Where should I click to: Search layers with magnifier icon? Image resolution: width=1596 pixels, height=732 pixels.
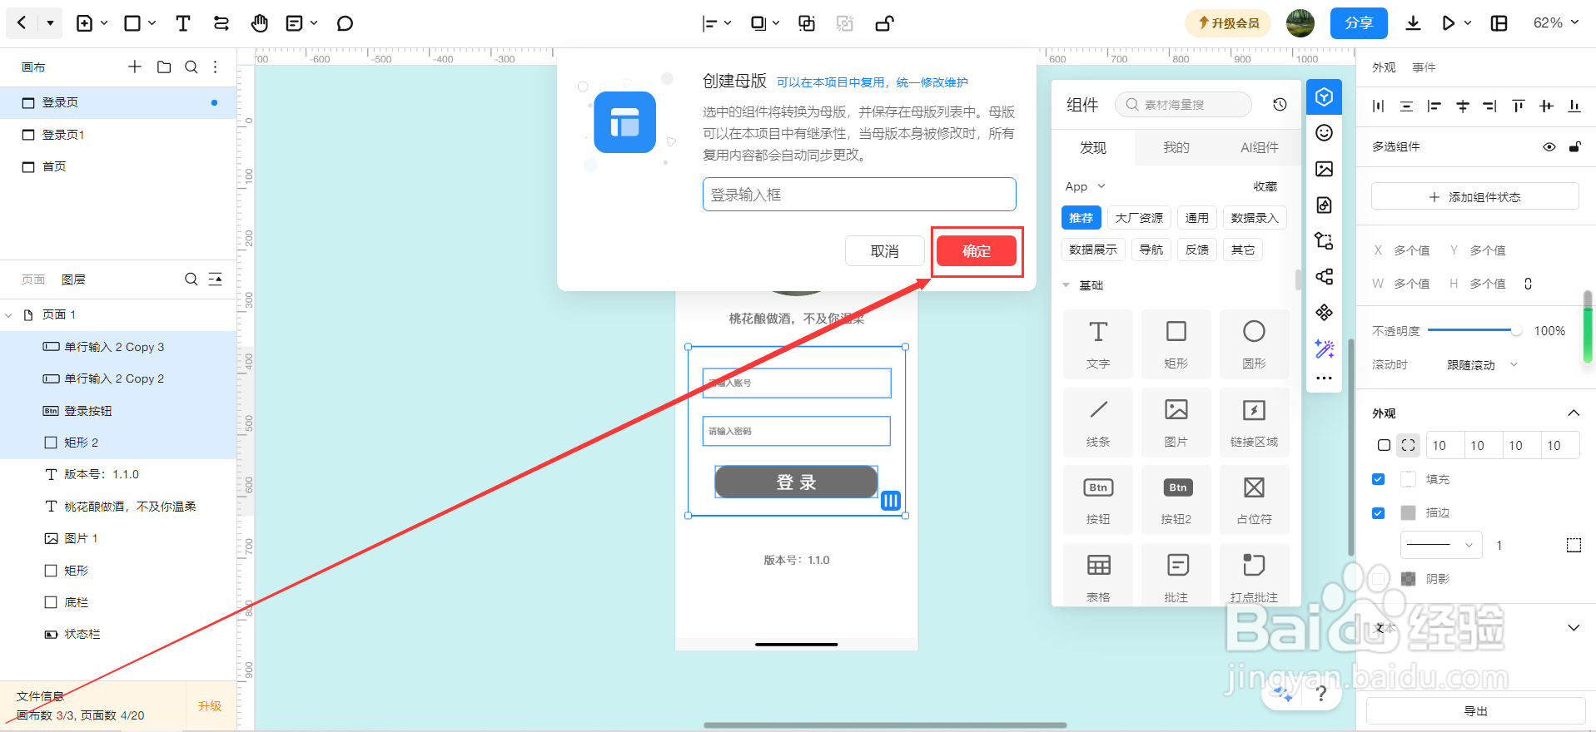tap(191, 279)
